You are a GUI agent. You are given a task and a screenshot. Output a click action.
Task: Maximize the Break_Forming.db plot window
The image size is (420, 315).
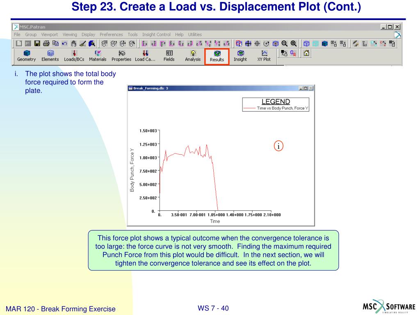[306, 88]
